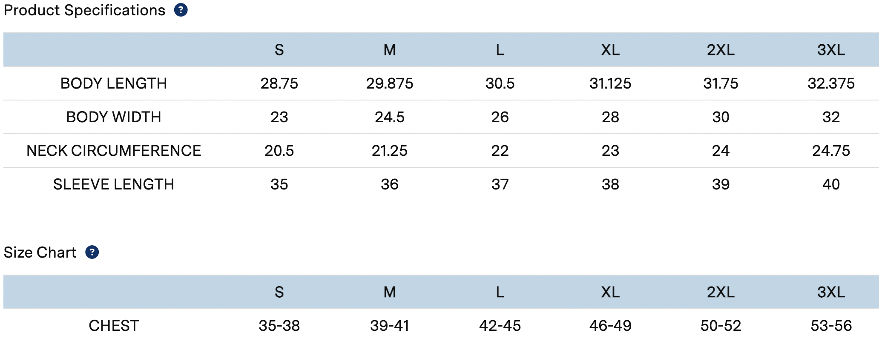
Task: Click the Size Chart heading text
Action: [40, 252]
